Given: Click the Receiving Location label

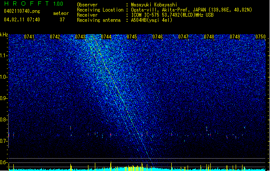Looking at the screenshot, I should coord(100,10).
